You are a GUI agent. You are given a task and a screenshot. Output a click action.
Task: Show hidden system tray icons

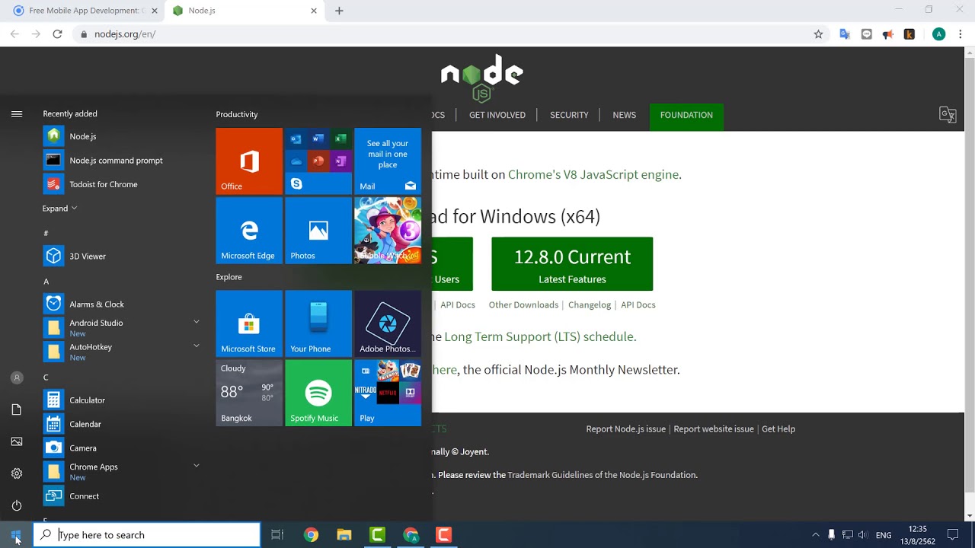coord(816,535)
